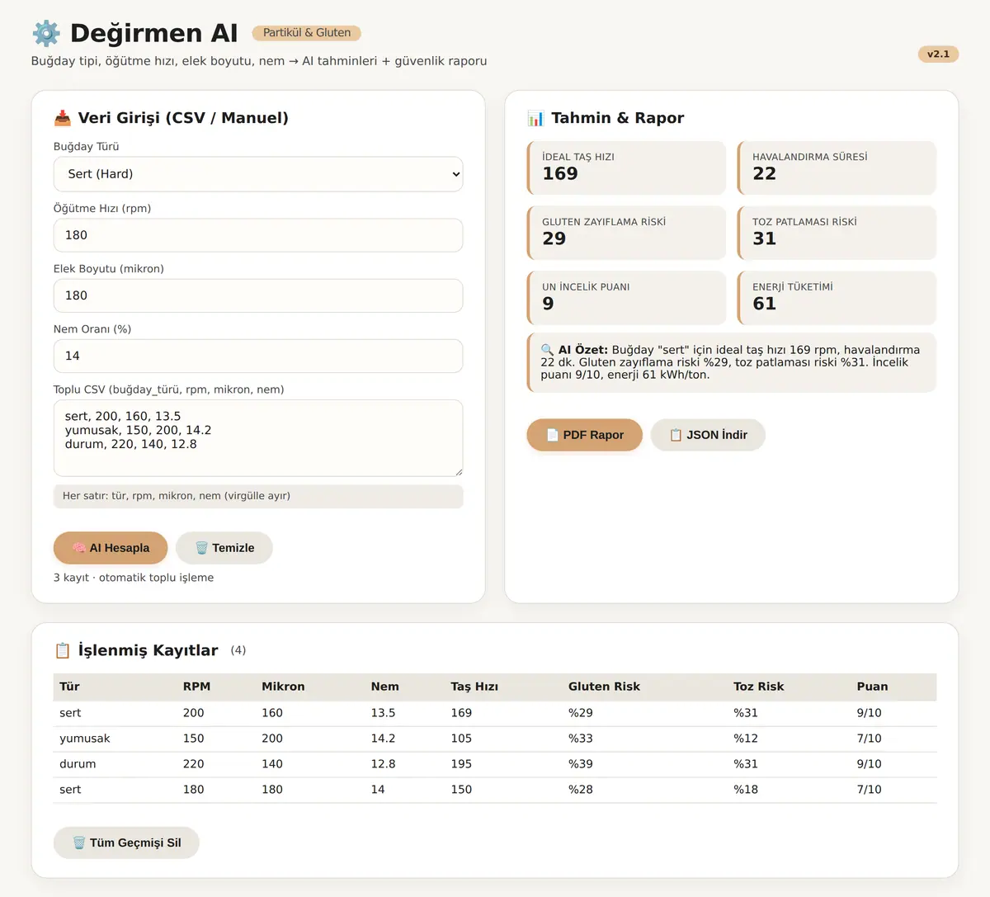Click the record count (4) label
Screen dimensions: 990x897
pyautogui.click(x=238, y=650)
